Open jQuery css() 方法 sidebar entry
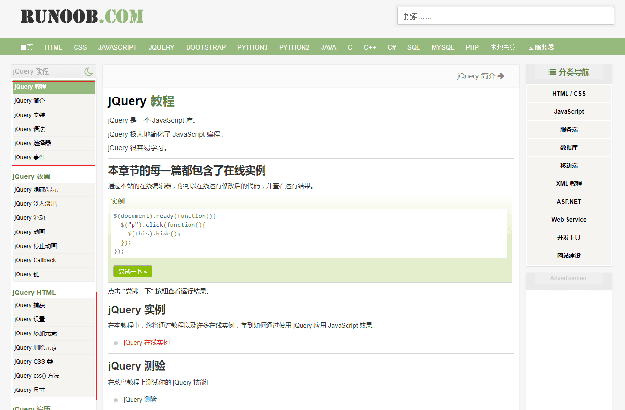Screen dimensions: 625x410 pos(37,376)
